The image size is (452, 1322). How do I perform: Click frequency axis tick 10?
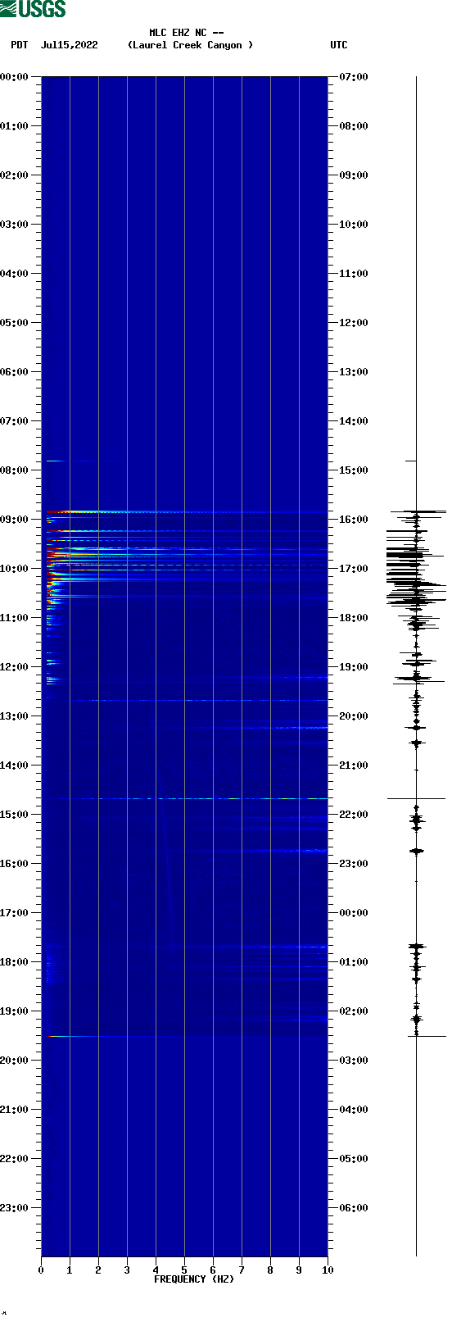[328, 1270]
